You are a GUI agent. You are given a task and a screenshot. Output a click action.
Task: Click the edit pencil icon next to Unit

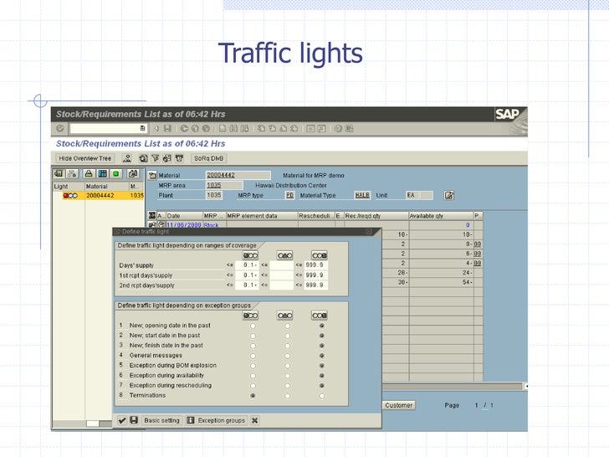449,196
